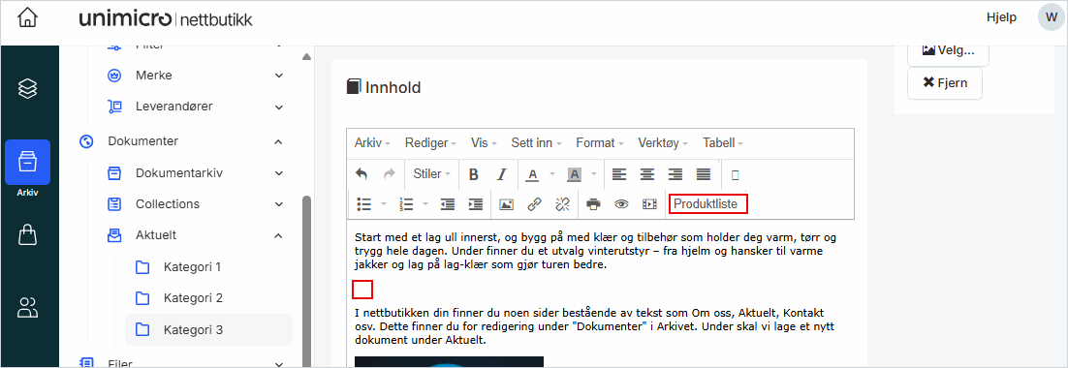This screenshot has height=368, width=1068.
Task: Insert bullet list
Action: point(364,203)
